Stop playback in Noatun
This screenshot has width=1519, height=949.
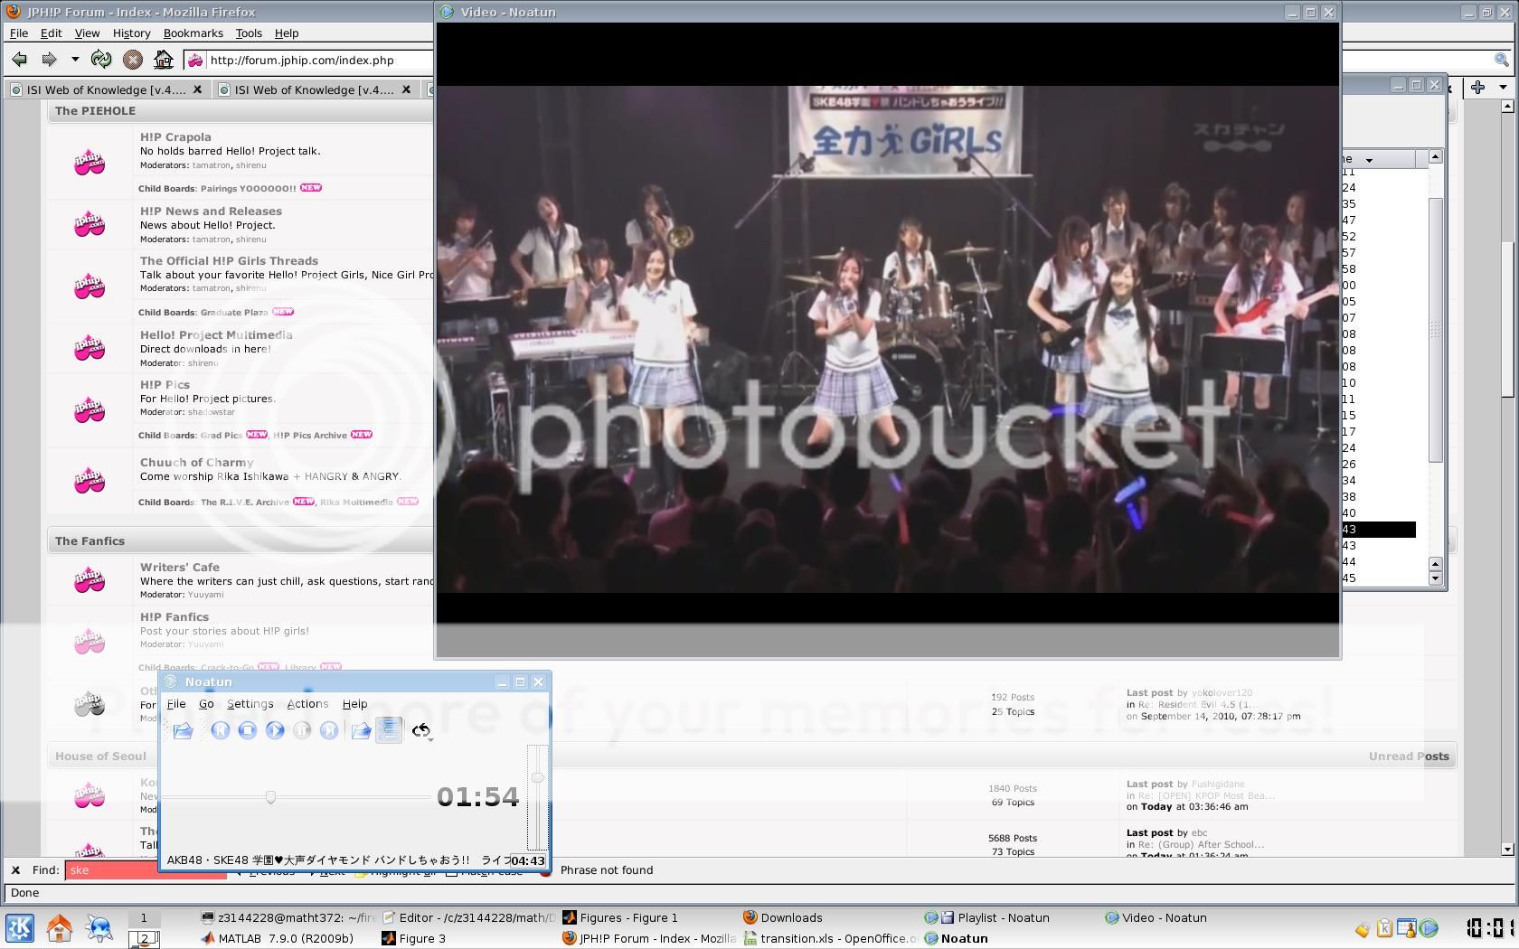click(248, 730)
